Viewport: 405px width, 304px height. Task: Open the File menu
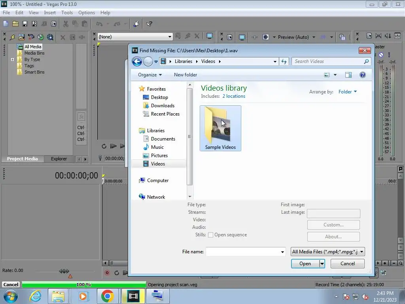pyautogui.click(x=6, y=12)
